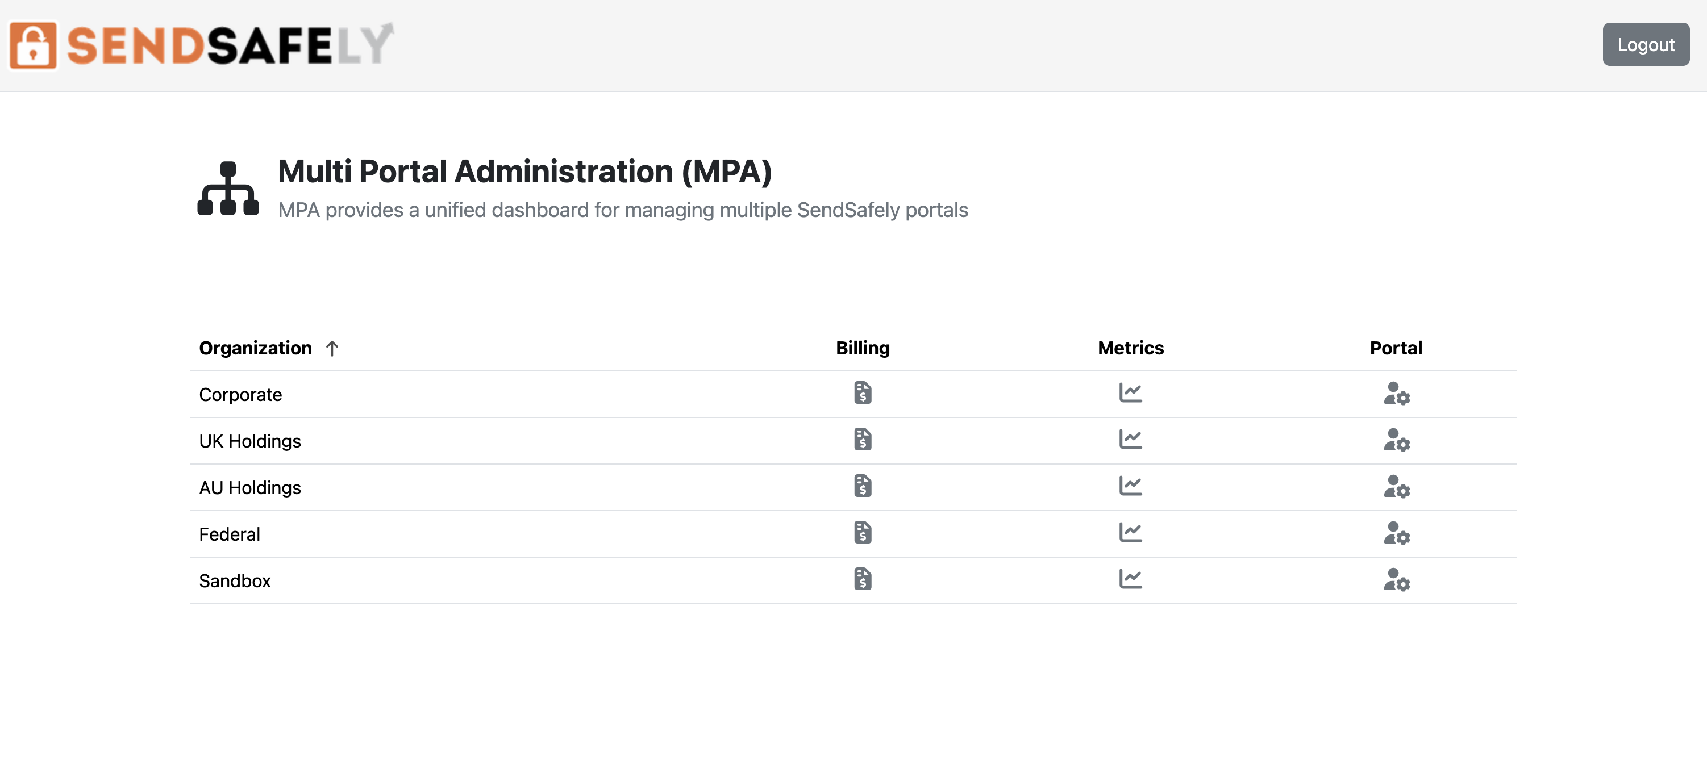Screen dimensions: 1707x769
Task: Select the Corporate organization name
Action: pyautogui.click(x=240, y=395)
